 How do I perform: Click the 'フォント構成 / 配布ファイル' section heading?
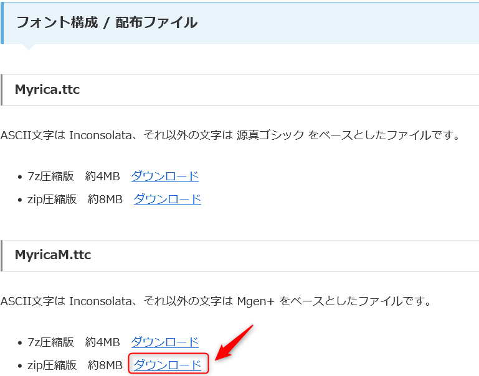pos(107,22)
